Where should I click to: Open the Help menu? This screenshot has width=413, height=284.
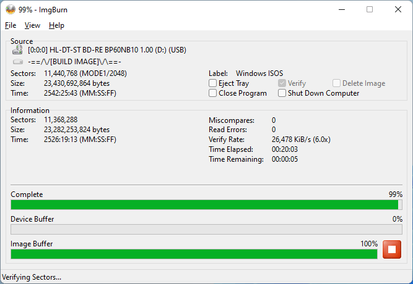(x=56, y=25)
